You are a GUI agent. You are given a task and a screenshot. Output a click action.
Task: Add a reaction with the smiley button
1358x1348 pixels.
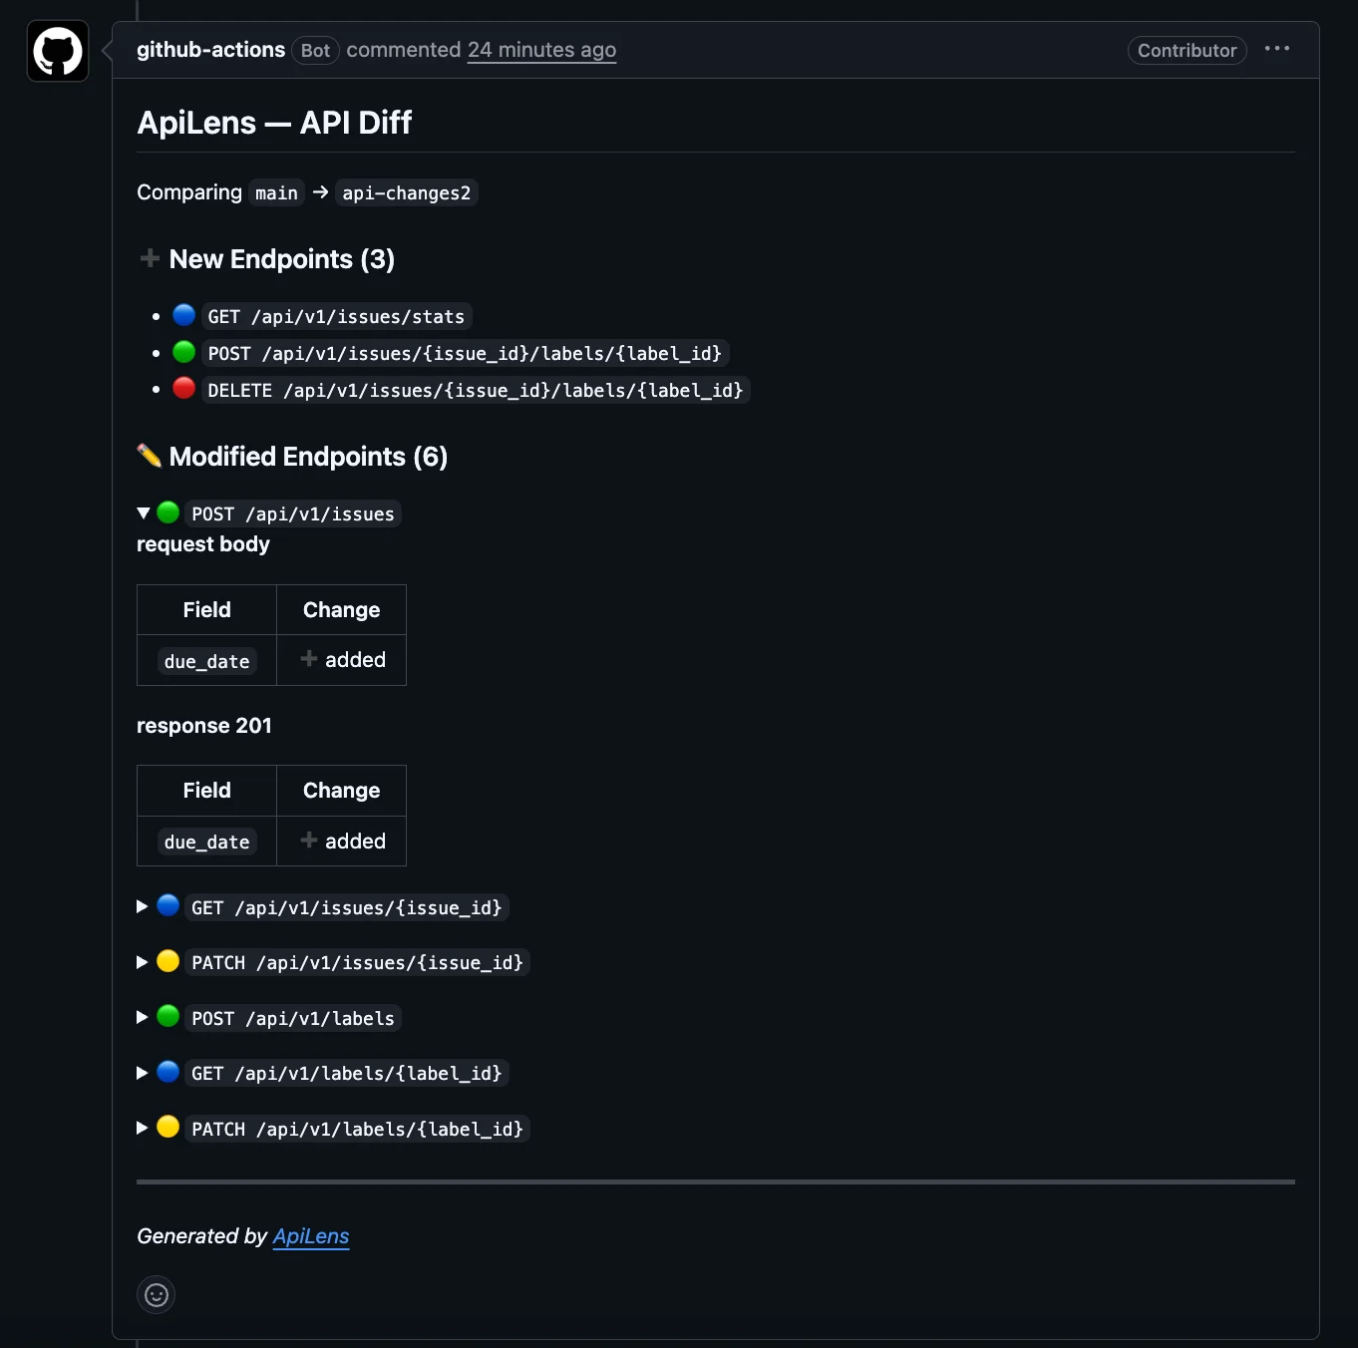(156, 1294)
